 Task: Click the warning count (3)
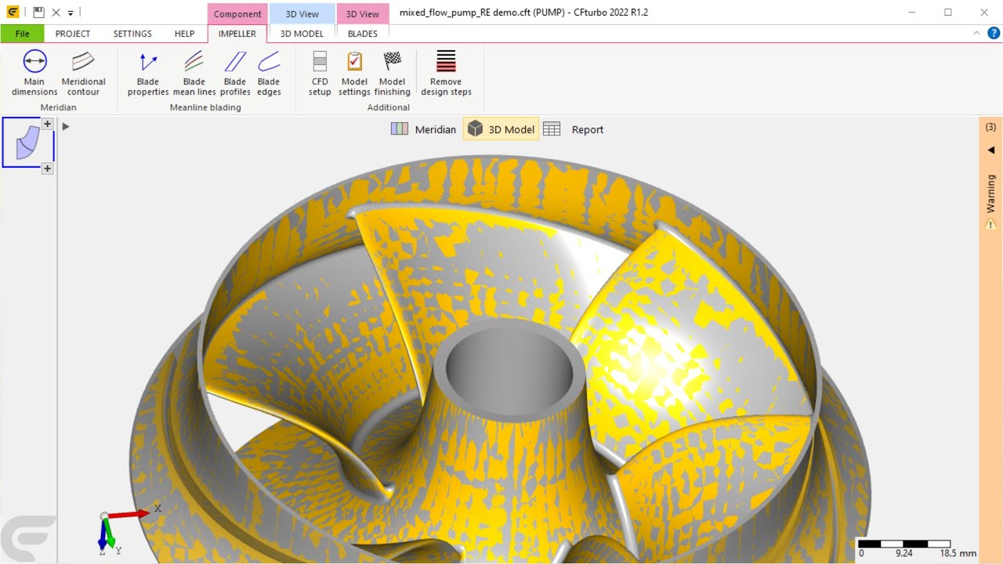coord(990,127)
